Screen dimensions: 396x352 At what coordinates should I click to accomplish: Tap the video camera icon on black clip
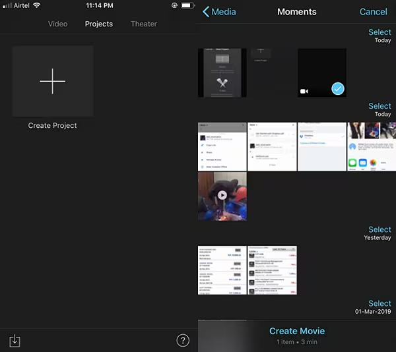coord(304,91)
